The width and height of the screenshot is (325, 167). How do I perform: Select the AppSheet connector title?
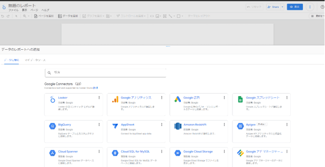click(x=127, y=125)
